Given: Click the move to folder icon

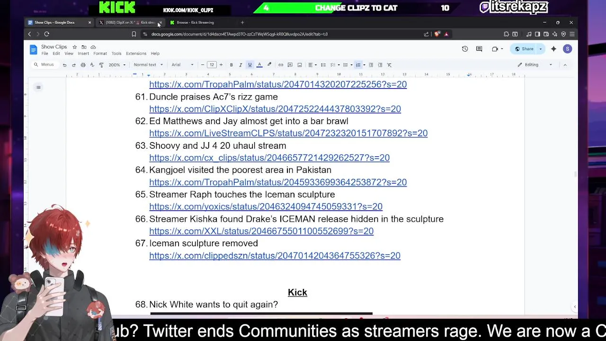Looking at the screenshot, I should pyautogui.click(x=84, y=47).
